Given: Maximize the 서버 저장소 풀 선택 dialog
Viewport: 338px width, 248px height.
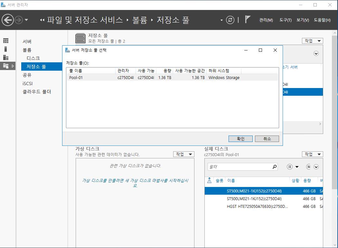Looking at the screenshot, I should (x=260, y=50).
